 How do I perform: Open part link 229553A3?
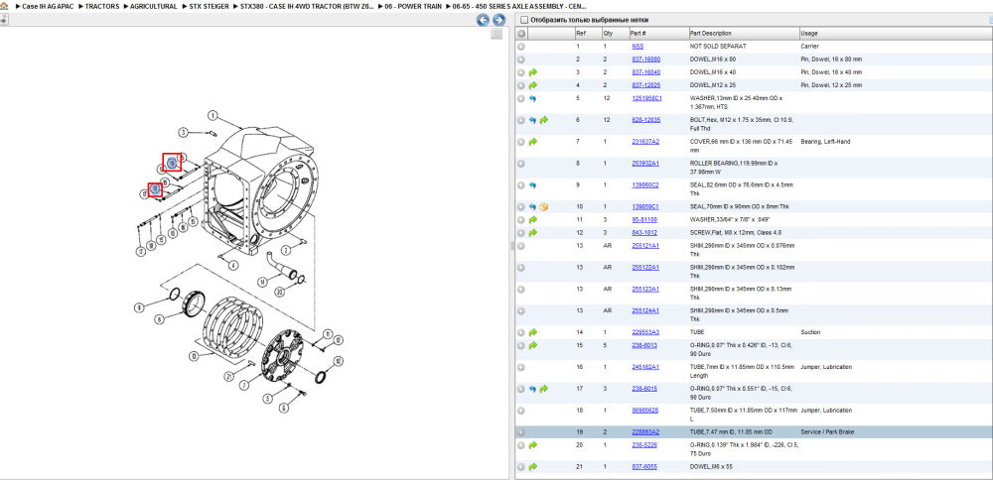coord(644,332)
